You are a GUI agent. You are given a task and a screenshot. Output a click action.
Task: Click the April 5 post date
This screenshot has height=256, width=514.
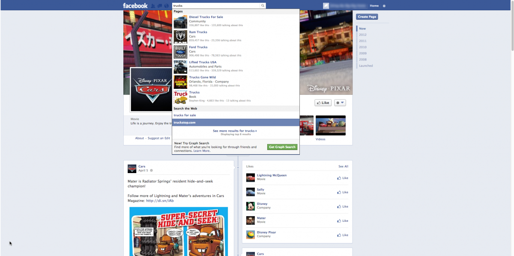(143, 171)
